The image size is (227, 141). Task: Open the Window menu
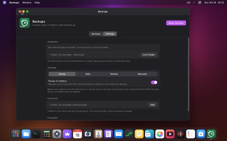click(27, 3)
